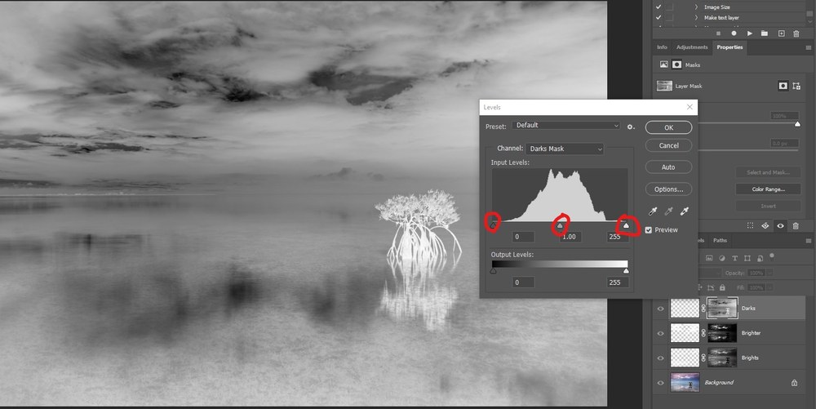The image size is (816, 409).
Task: Open the Preset dropdown in Levels
Action: point(566,126)
